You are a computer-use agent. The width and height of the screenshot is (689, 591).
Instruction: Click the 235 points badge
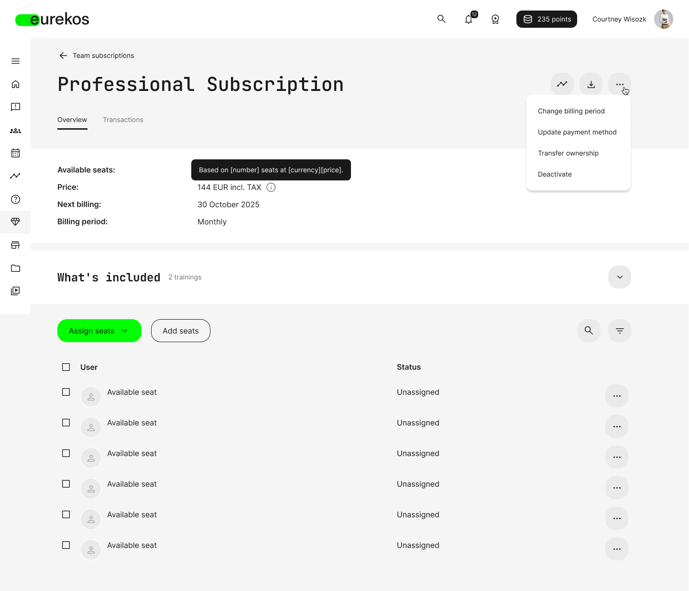coord(547,19)
